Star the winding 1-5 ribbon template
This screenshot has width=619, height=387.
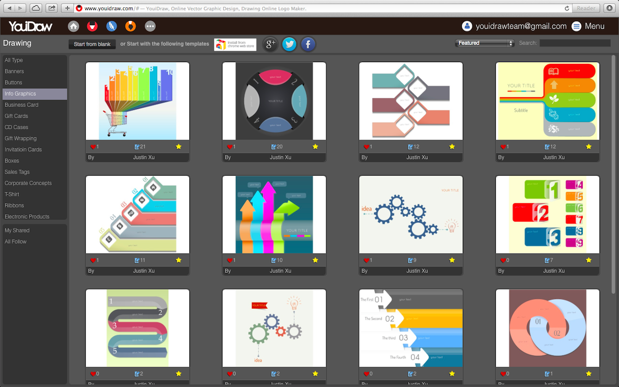(178, 373)
